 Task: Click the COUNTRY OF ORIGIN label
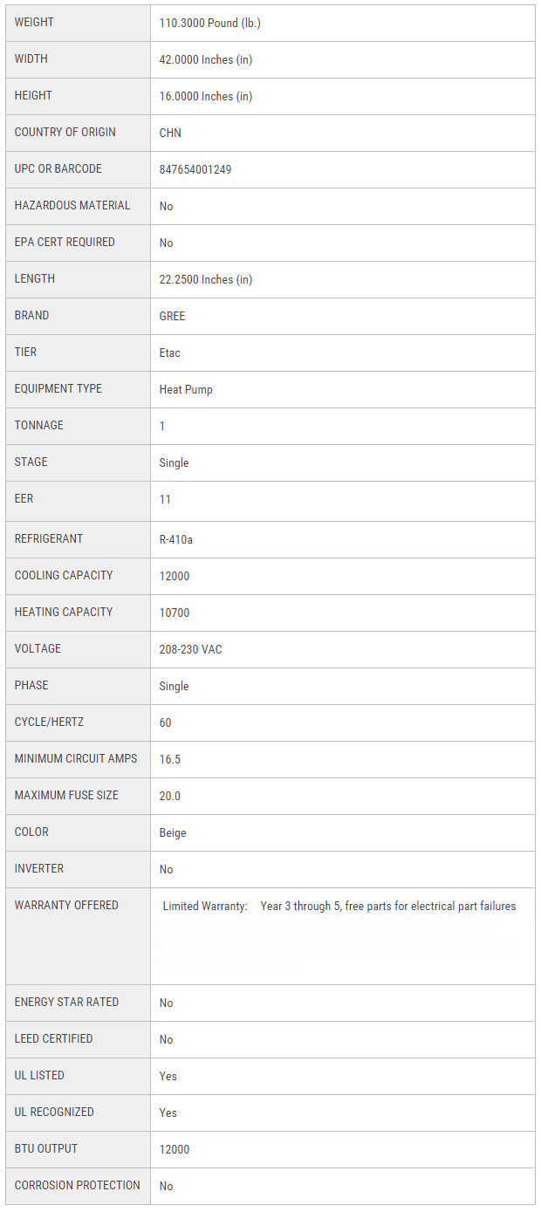click(x=65, y=133)
